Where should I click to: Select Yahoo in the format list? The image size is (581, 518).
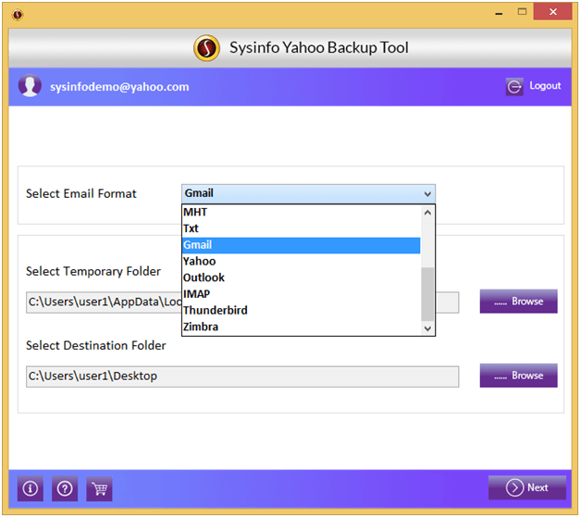(302, 262)
